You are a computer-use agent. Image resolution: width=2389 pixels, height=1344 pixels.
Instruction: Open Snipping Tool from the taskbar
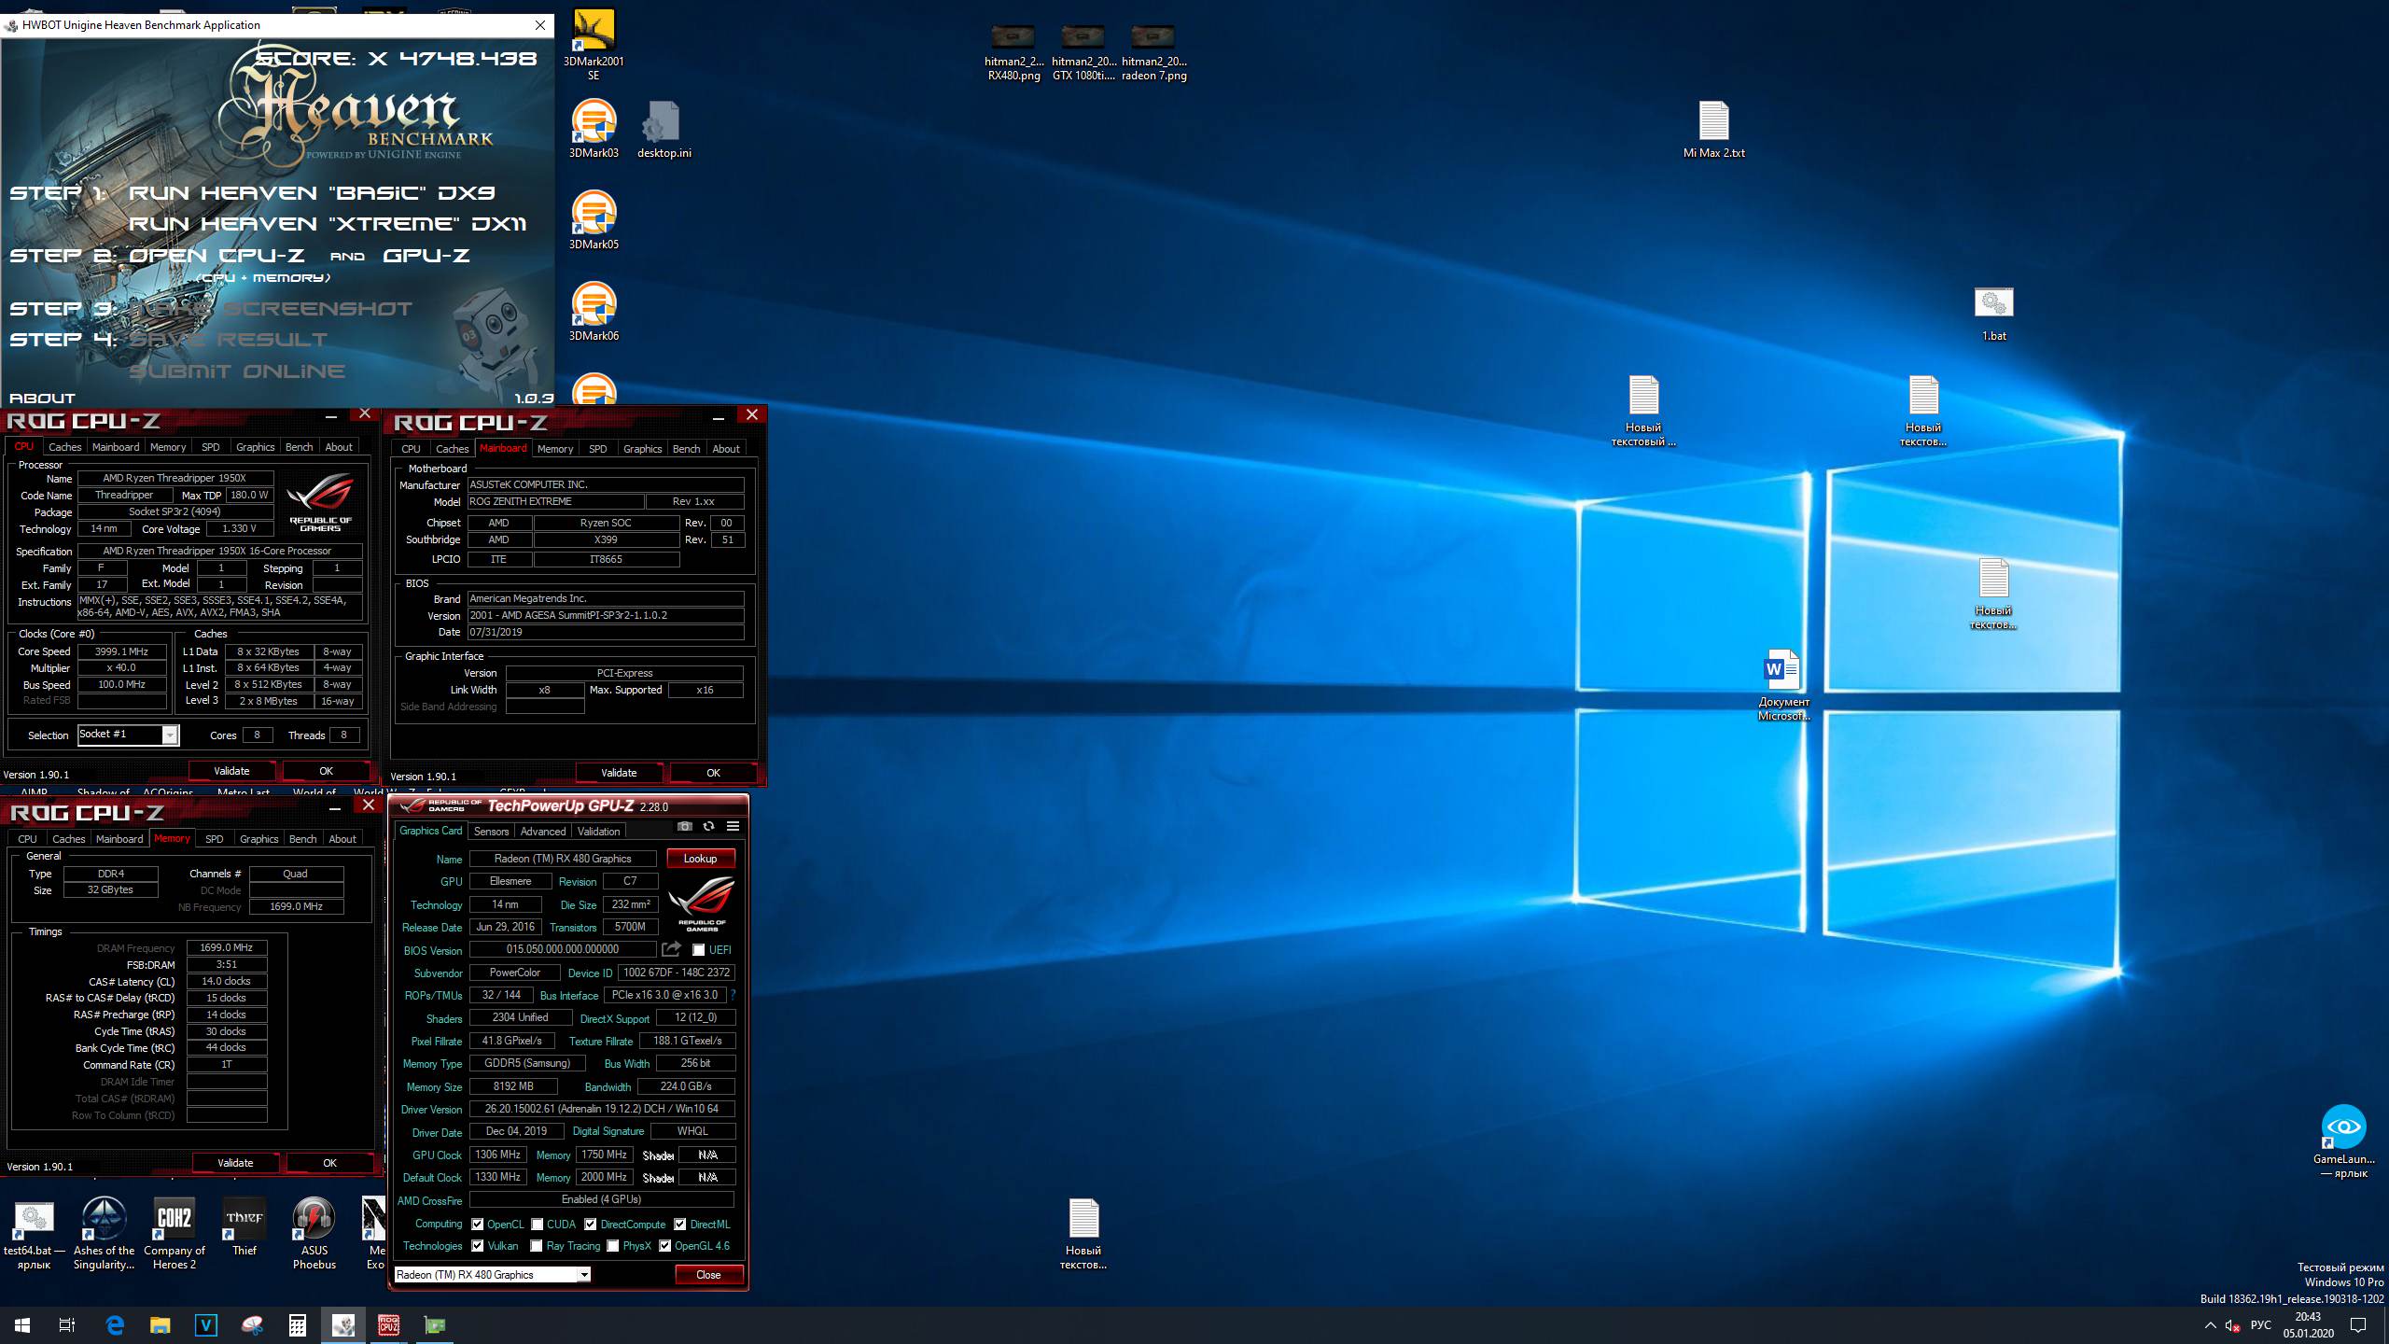click(x=252, y=1324)
